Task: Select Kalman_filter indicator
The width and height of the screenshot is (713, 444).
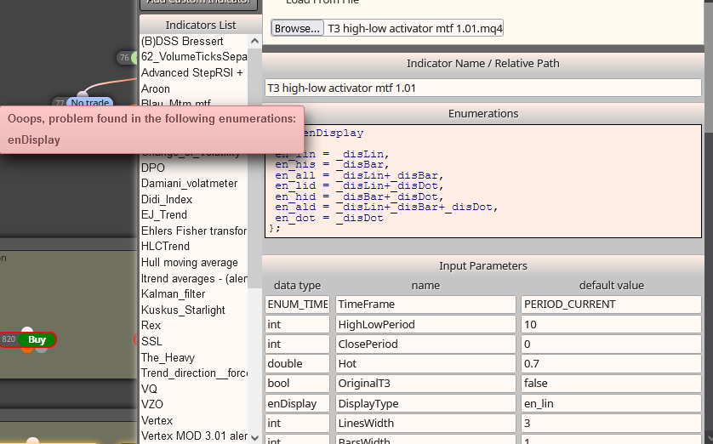Action: pyautogui.click(x=173, y=294)
